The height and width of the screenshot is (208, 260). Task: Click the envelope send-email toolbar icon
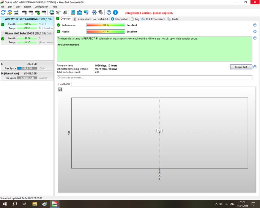point(80,12)
